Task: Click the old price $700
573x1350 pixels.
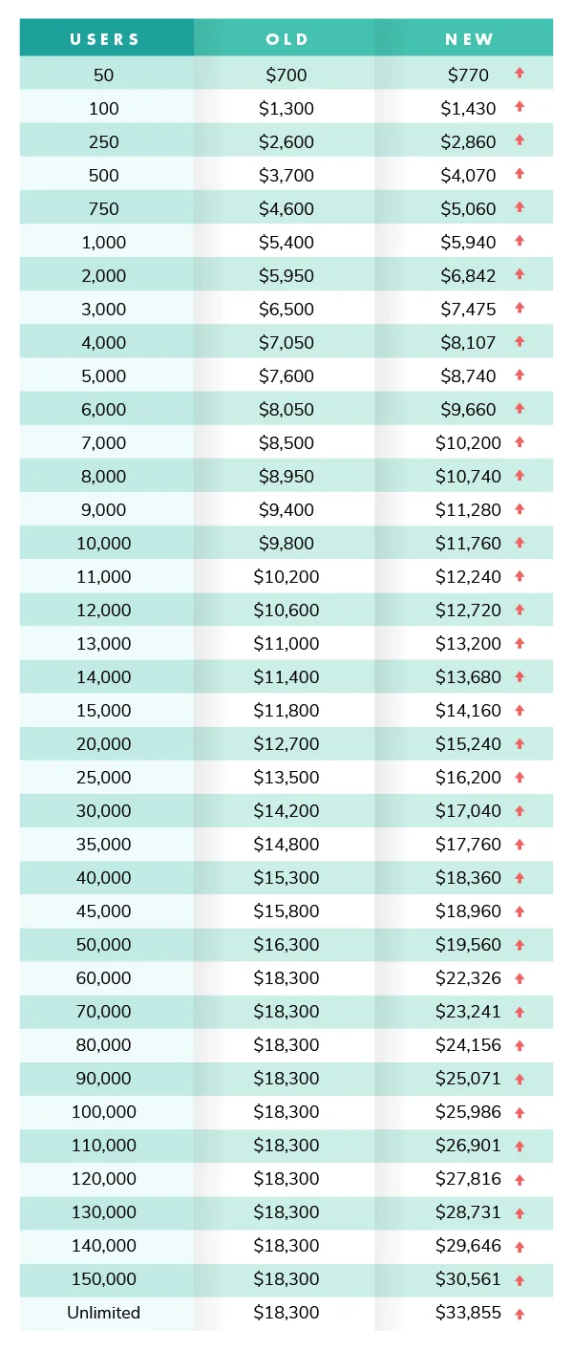Action: tap(286, 75)
